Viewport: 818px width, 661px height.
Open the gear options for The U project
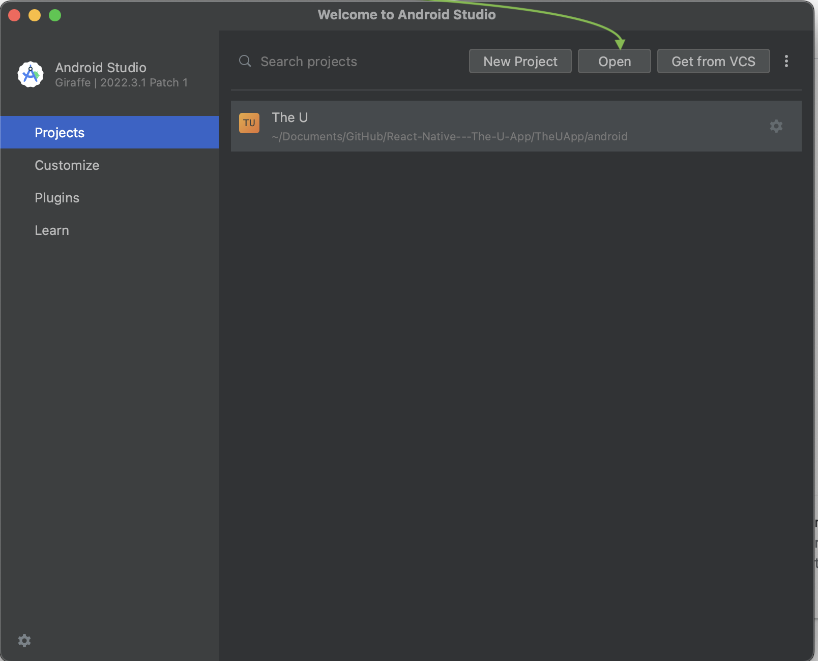[776, 126]
